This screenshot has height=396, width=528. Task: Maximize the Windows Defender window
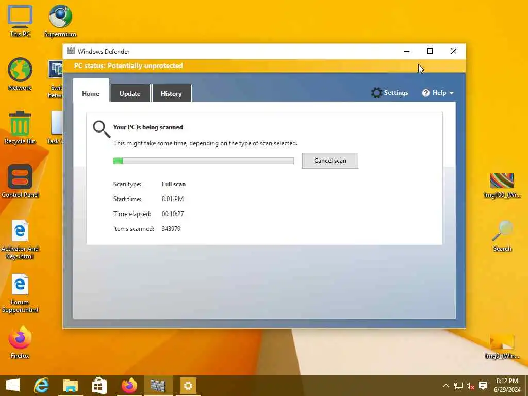pyautogui.click(x=430, y=51)
